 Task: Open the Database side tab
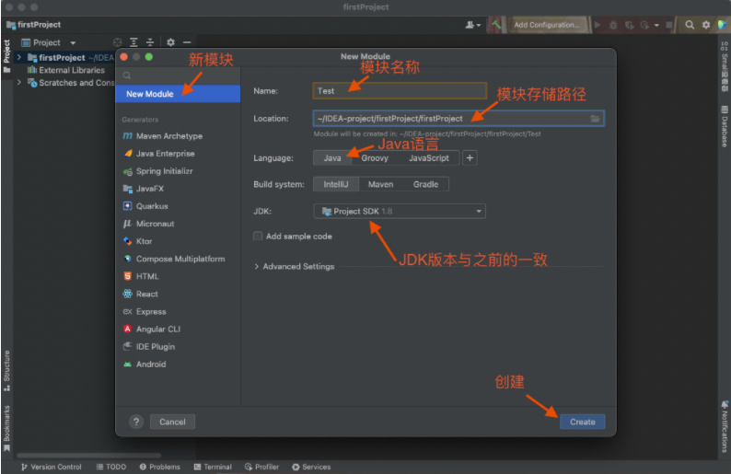pyautogui.click(x=724, y=126)
